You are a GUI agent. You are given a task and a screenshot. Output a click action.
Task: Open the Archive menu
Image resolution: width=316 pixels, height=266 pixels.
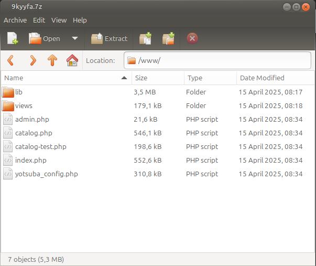15,20
